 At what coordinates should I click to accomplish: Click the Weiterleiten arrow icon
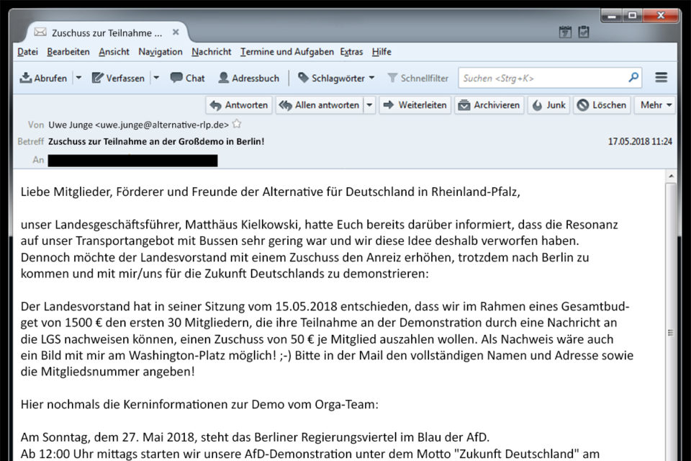pyautogui.click(x=388, y=104)
